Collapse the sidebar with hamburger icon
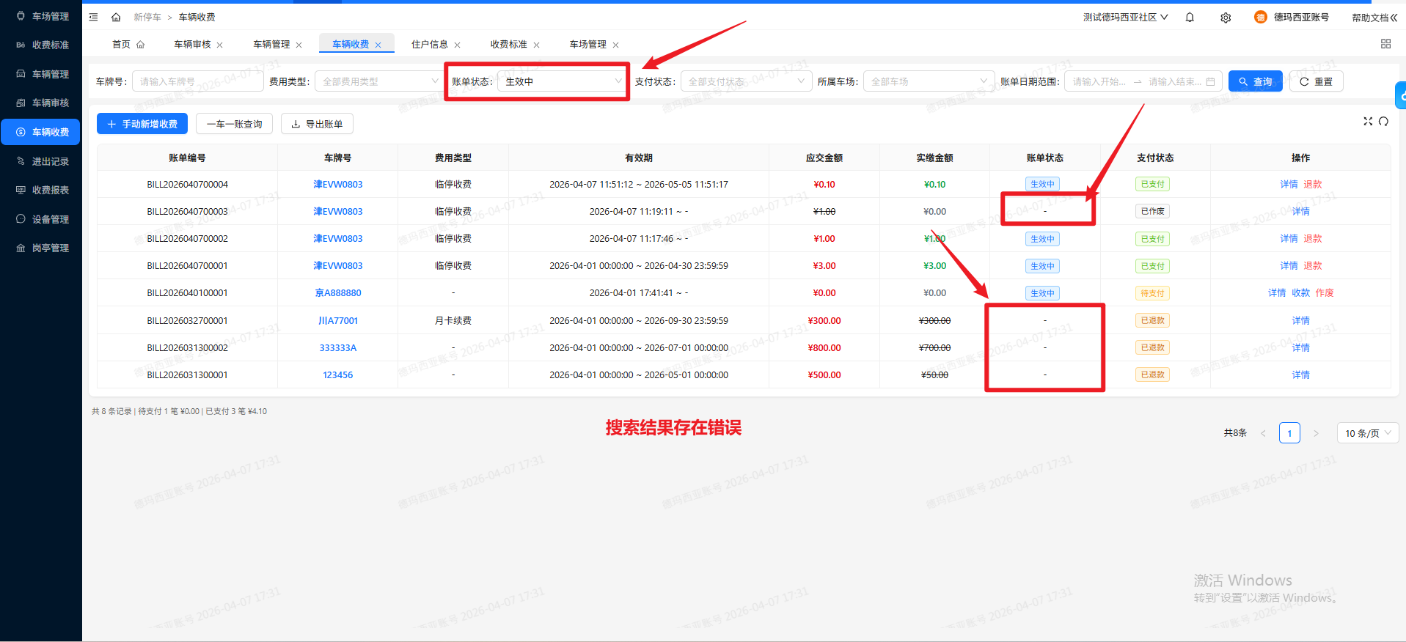 point(93,17)
